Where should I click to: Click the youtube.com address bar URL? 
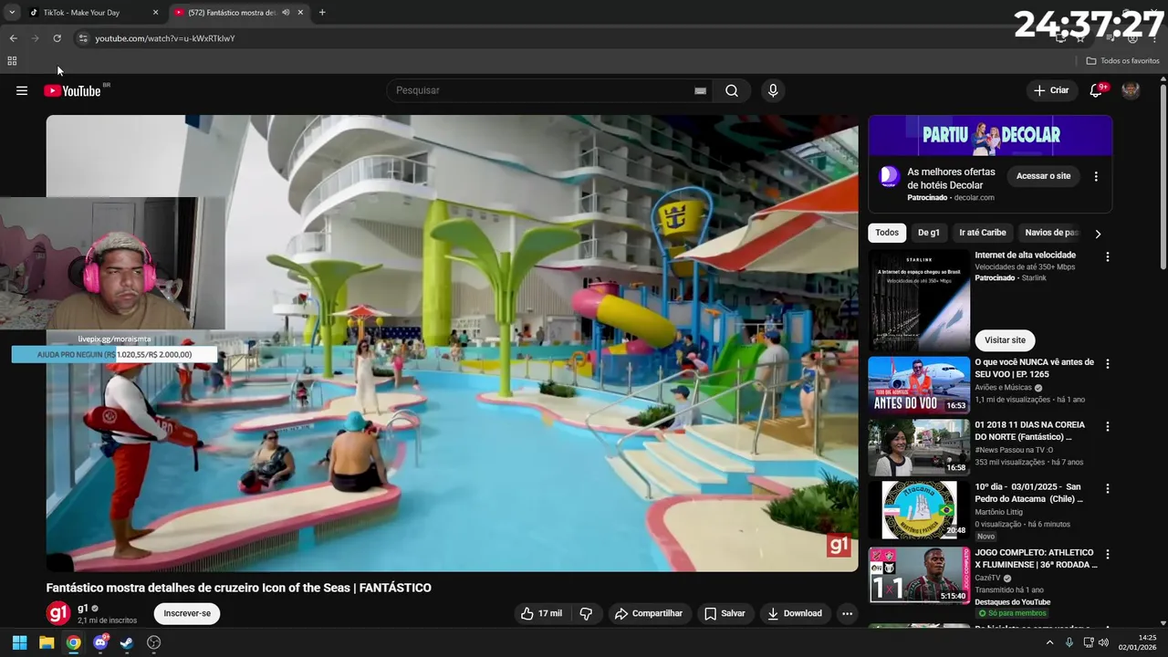coord(165,38)
